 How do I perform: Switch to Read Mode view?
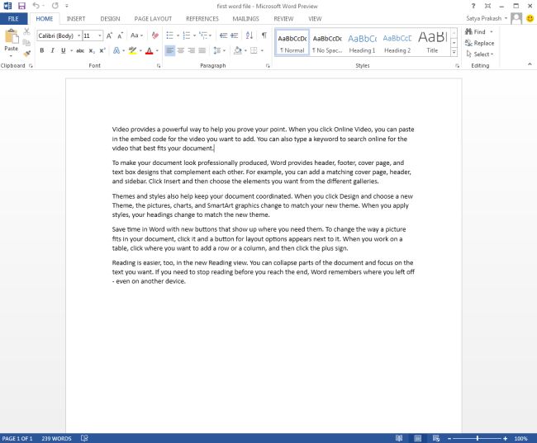399,438
